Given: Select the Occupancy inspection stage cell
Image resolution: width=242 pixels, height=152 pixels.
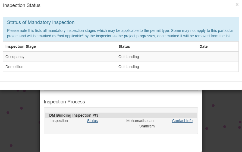Looking at the screenshot, I should point(15,57).
